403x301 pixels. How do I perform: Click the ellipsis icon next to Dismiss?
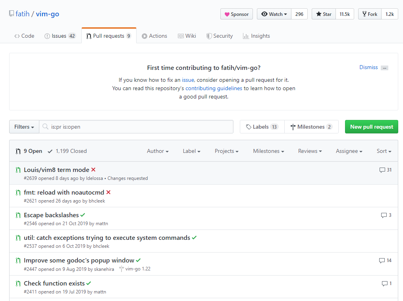[x=384, y=68]
